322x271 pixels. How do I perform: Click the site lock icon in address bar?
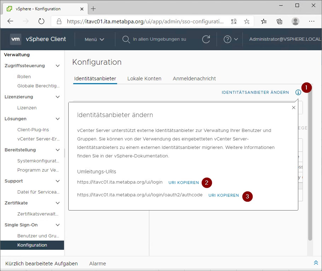pyautogui.click(x=59, y=21)
